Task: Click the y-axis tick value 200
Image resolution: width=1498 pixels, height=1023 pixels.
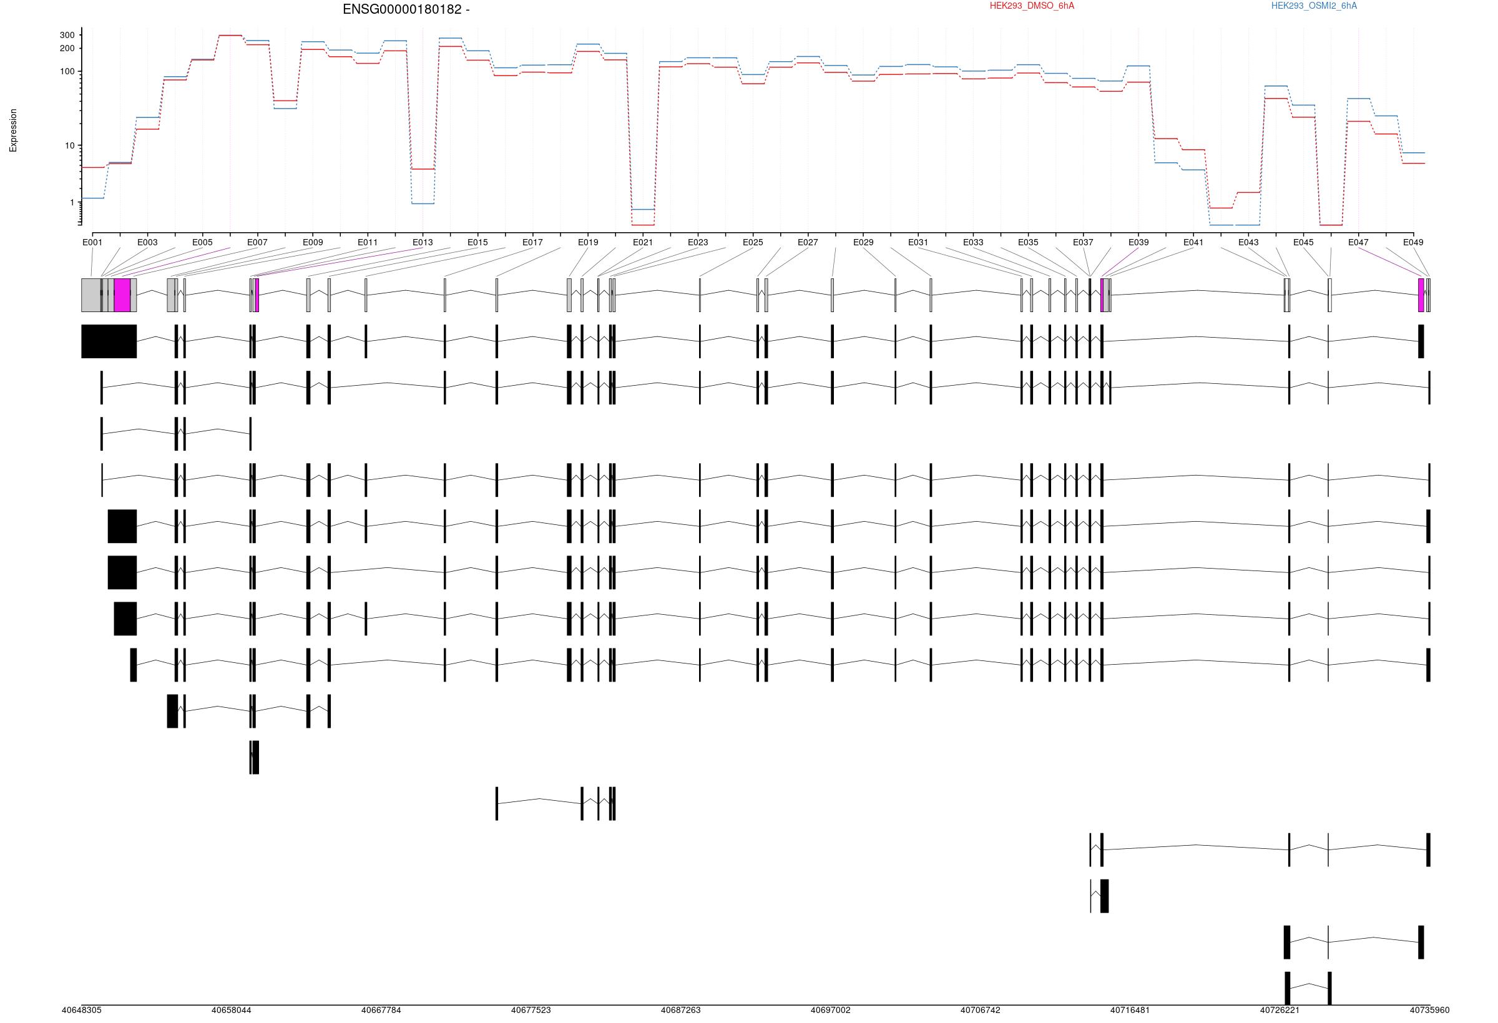Action: click(x=67, y=48)
